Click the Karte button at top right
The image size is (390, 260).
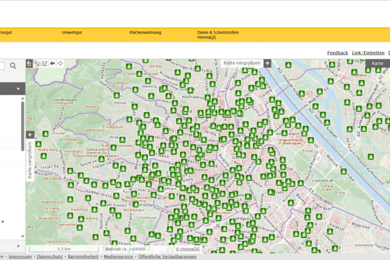coord(378,63)
